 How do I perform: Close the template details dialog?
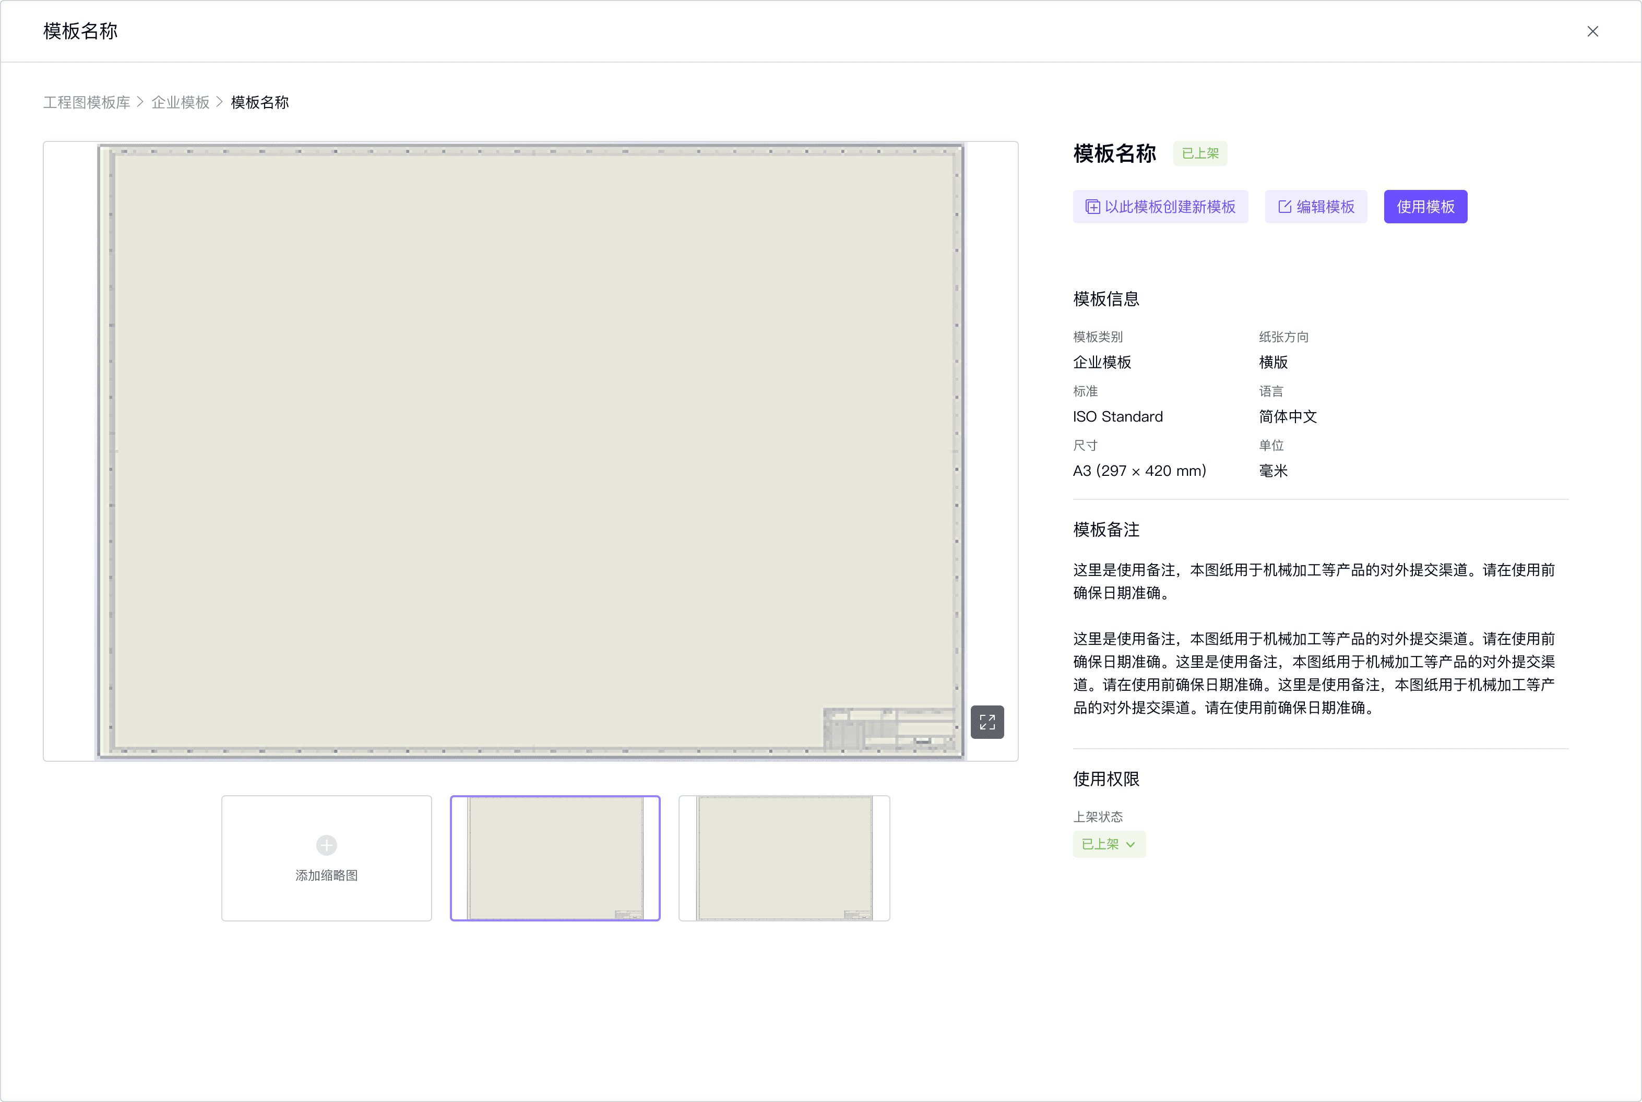[x=1592, y=32]
